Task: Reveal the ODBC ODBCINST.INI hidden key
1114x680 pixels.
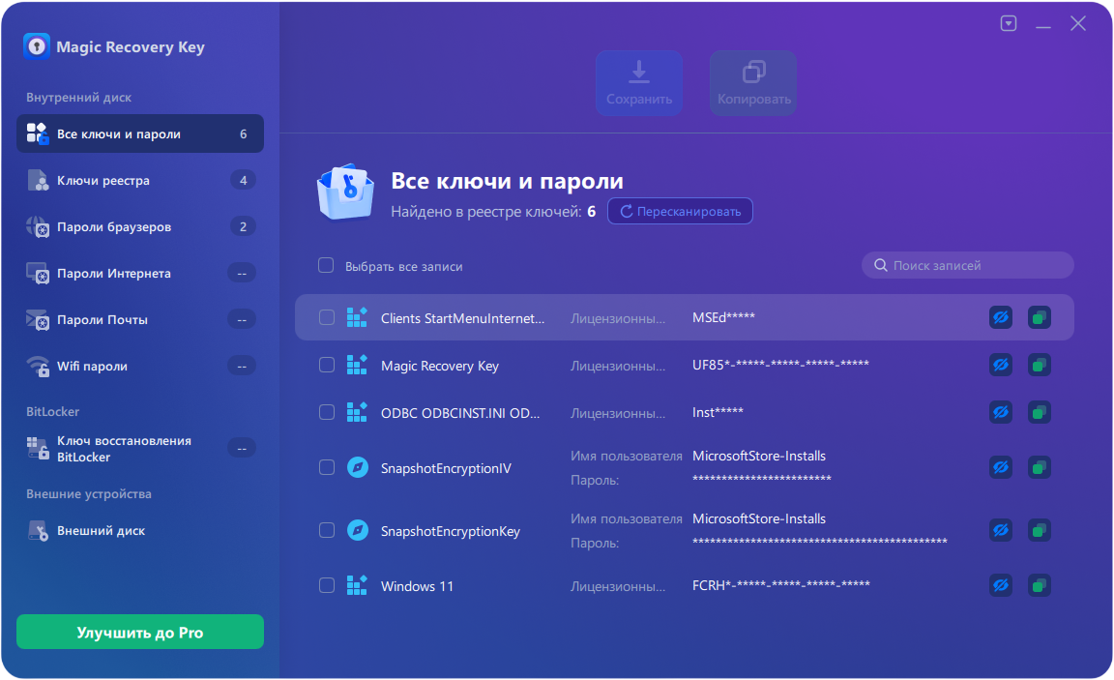Action: pos(1001,412)
